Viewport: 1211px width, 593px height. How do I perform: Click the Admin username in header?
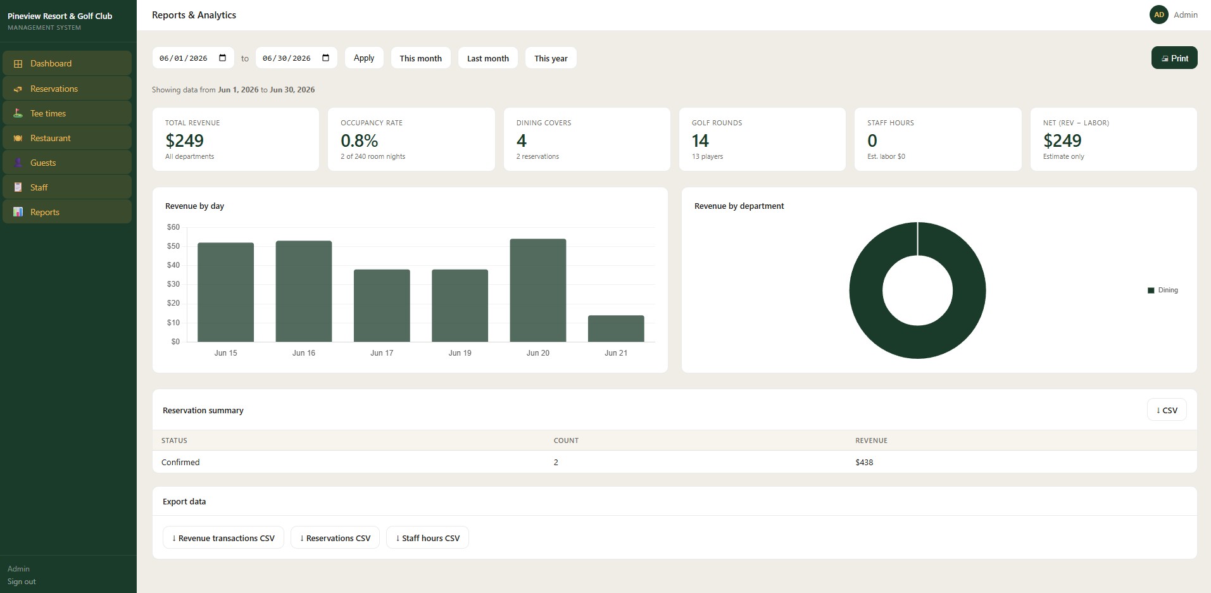(x=1186, y=15)
